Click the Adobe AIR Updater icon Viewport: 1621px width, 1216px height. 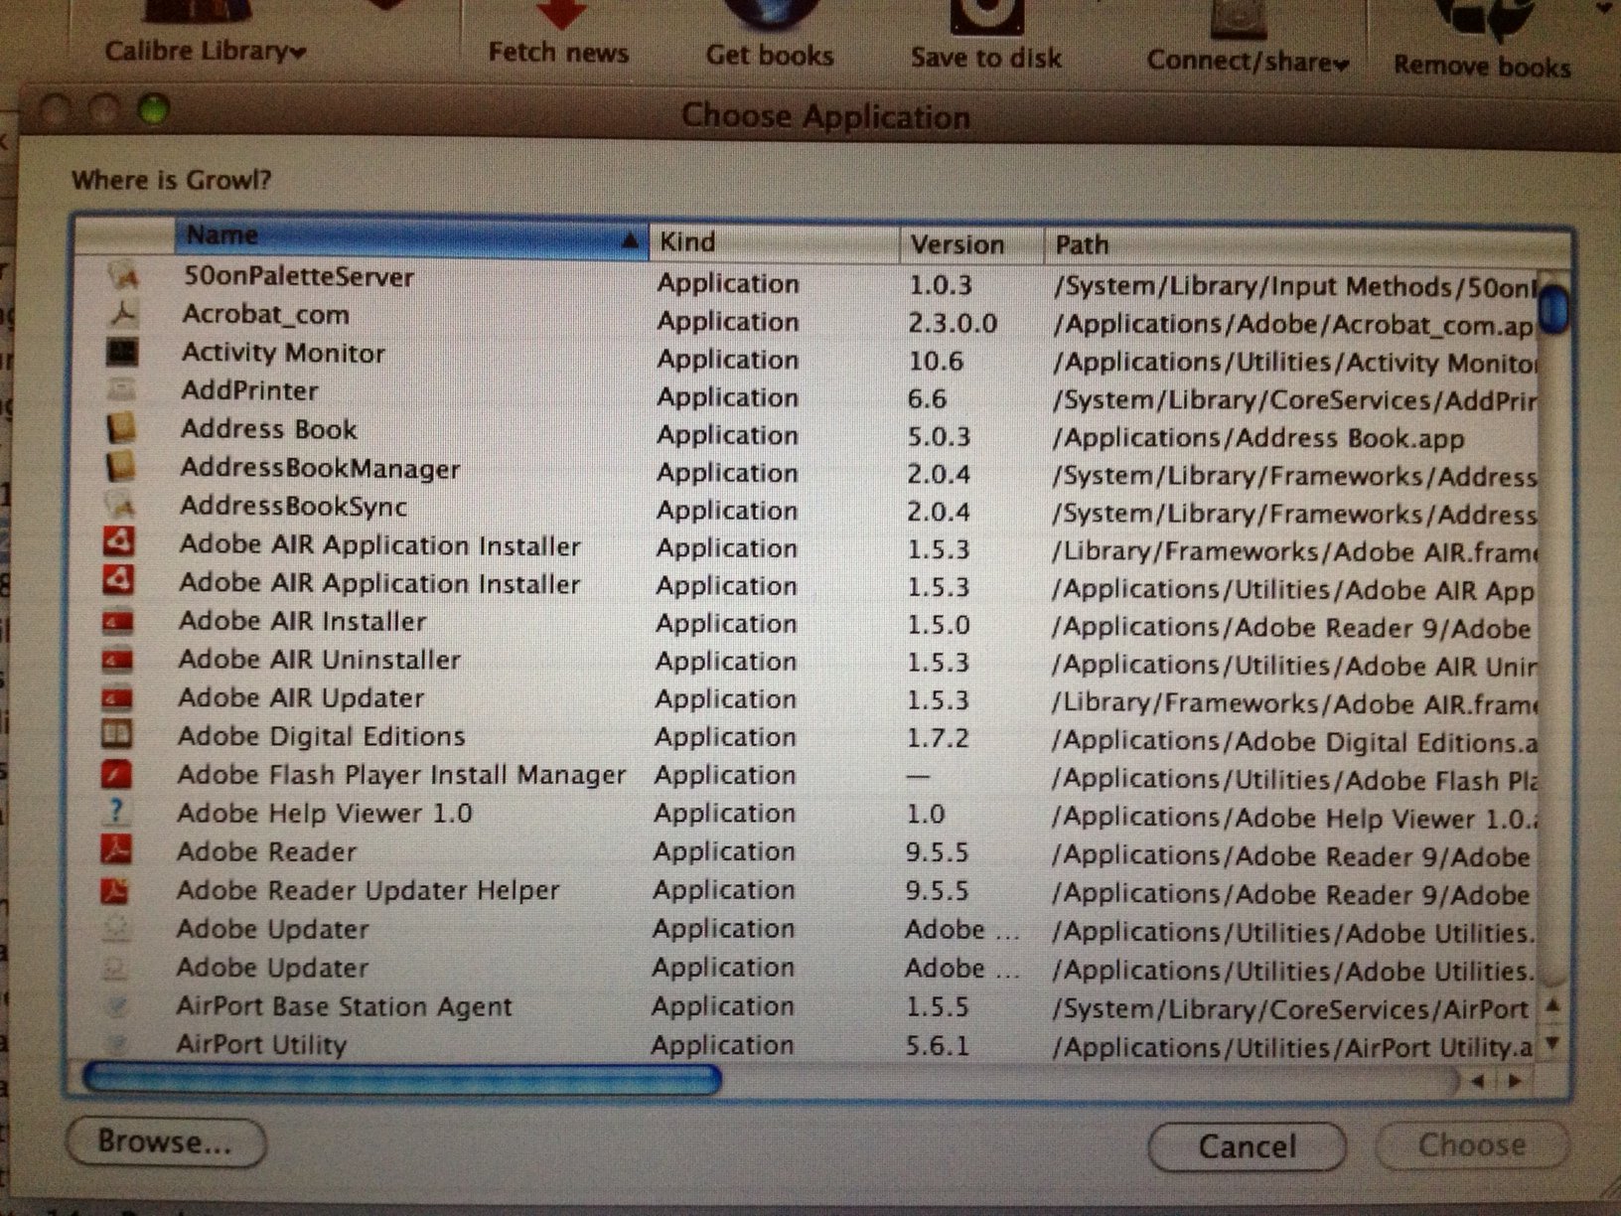117,697
